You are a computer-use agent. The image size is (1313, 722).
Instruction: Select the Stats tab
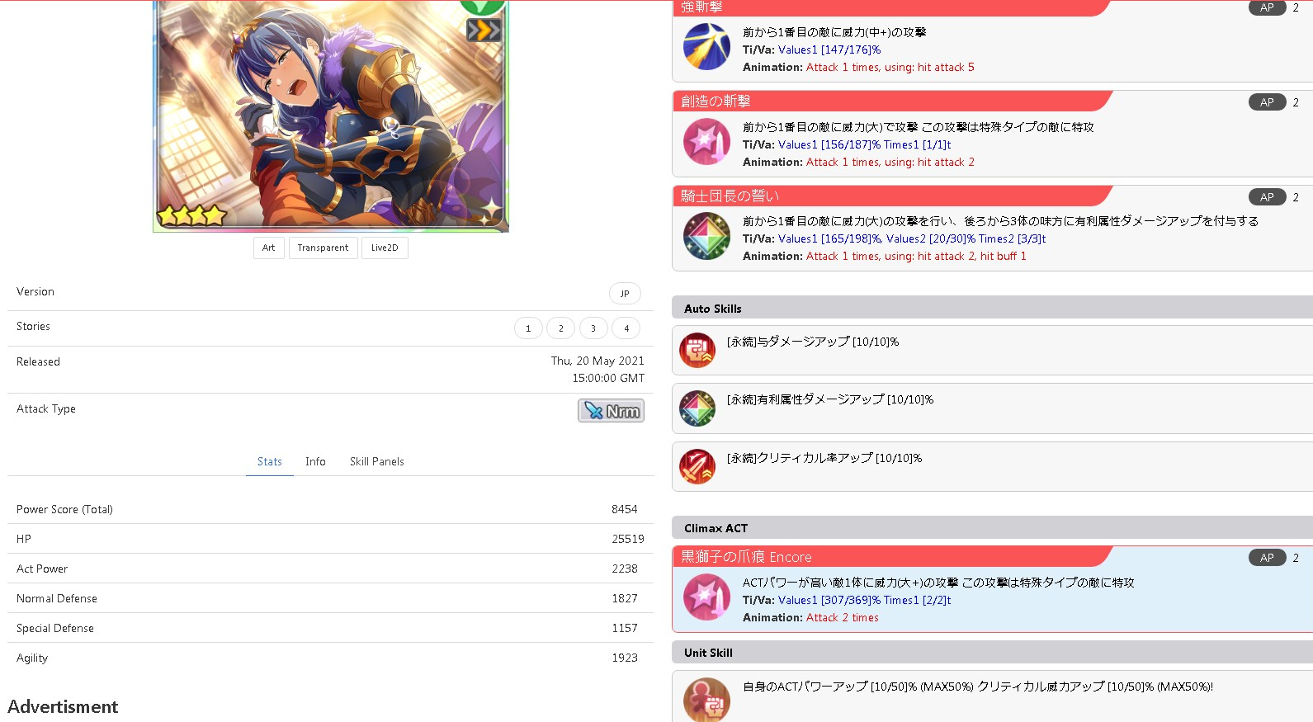(x=270, y=461)
